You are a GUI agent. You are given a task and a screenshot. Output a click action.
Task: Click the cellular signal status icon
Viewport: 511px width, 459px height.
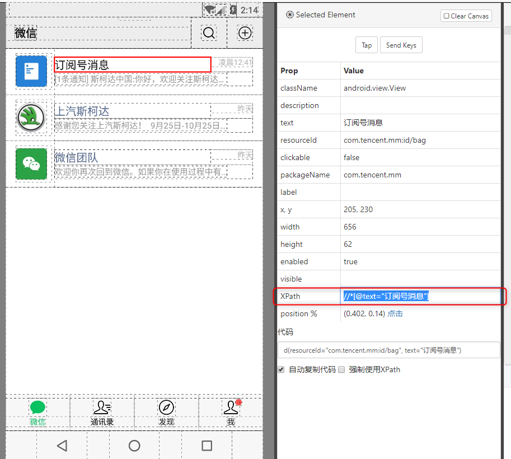(221, 10)
